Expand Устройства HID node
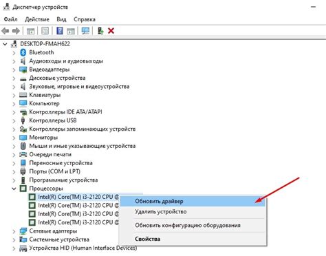Screen dimensions: 326x256 pyautogui.click(x=14, y=248)
